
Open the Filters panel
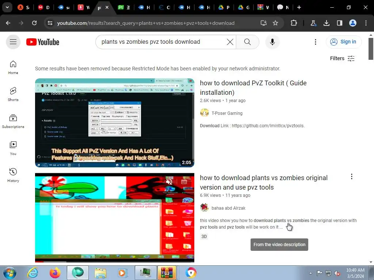(x=342, y=58)
